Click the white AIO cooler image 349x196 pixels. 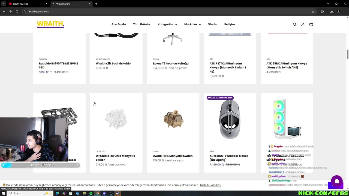(287, 119)
